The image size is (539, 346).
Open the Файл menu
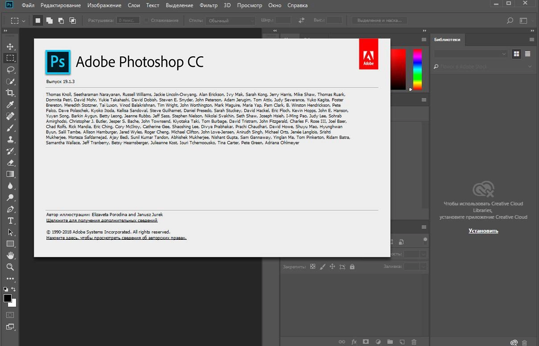pyautogui.click(x=28, y=5)
